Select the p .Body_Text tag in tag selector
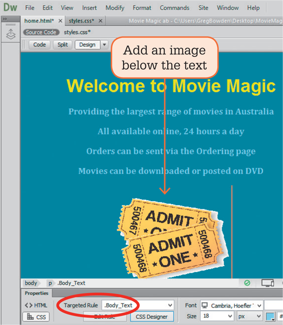This screenshot has width=283, height=325. pyautogui.click(x=67, y=283)
